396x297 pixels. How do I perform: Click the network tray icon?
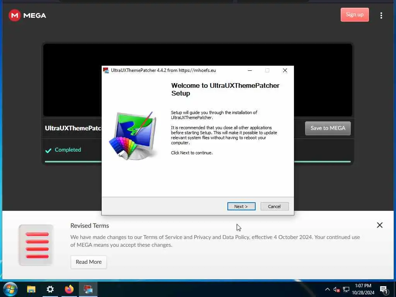[x=346, y=289]
